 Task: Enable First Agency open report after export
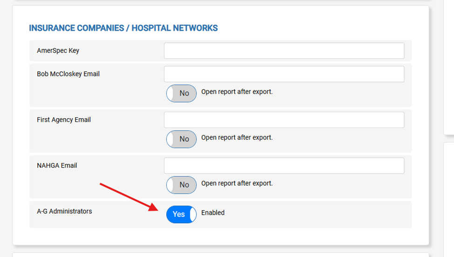click(181, 139)
